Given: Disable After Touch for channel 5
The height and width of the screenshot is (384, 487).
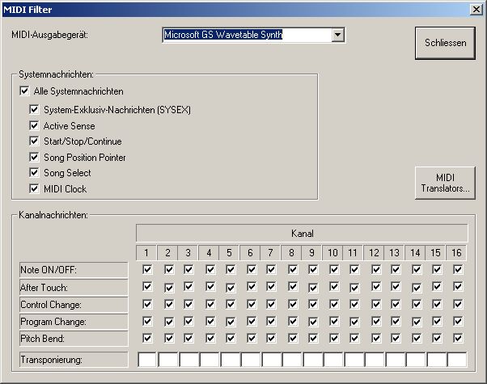Looking at the screenshot, I should click(231, 288).
